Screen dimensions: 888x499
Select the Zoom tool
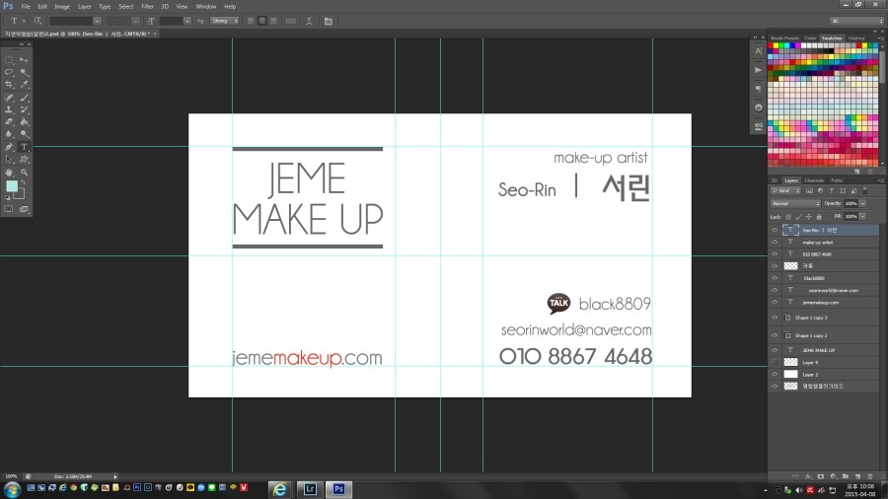(x=24, y=172)
